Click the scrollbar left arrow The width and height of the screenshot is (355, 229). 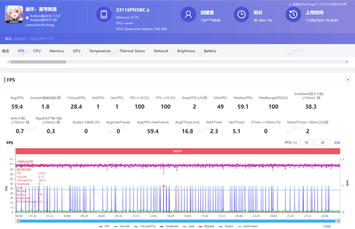click(8, 62)
